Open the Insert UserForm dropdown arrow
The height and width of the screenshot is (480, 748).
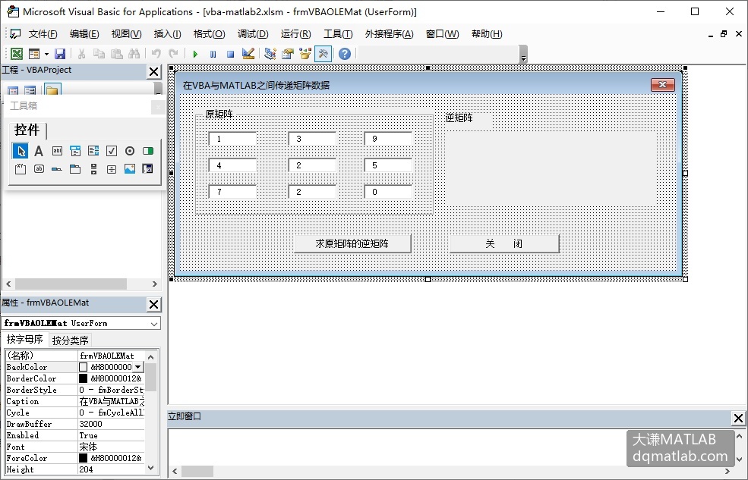point(46,54)
